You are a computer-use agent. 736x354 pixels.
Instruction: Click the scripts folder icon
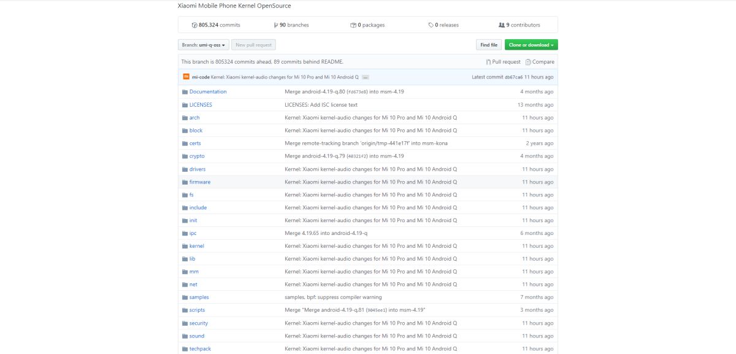click(x=184, y=311)
